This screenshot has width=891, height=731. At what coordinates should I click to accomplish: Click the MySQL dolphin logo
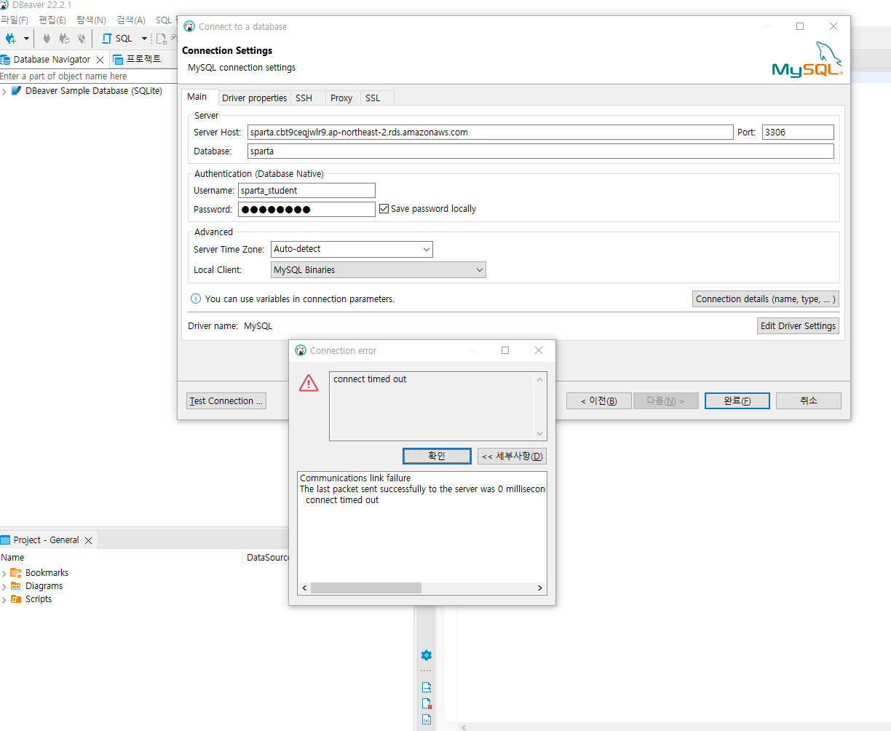pyautogui.click(x=807, y=60)
